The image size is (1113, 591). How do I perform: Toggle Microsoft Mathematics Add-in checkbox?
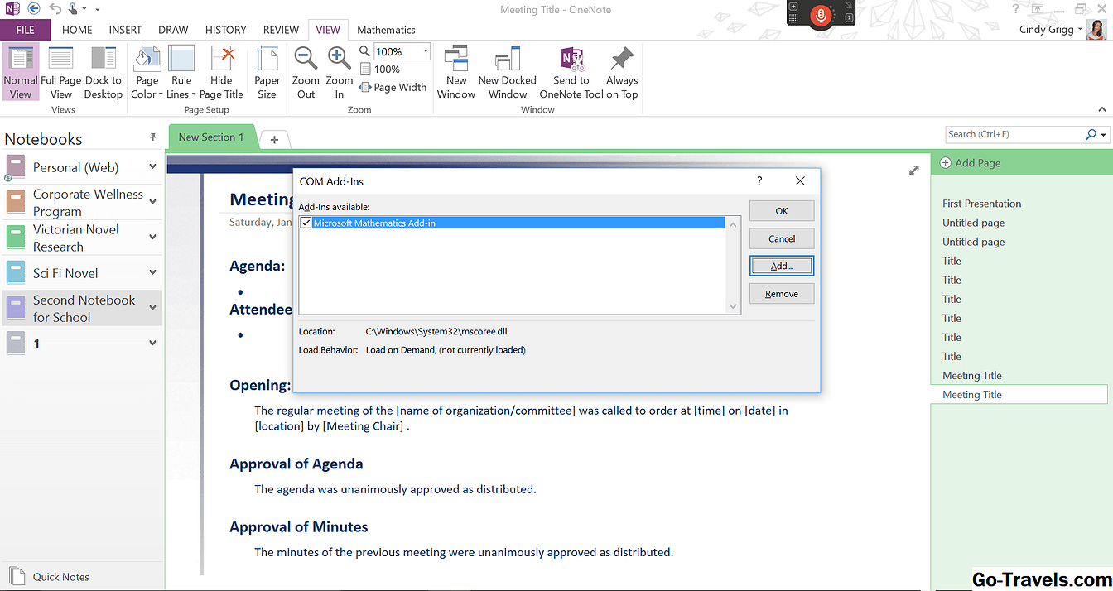(x=306, y=223)
